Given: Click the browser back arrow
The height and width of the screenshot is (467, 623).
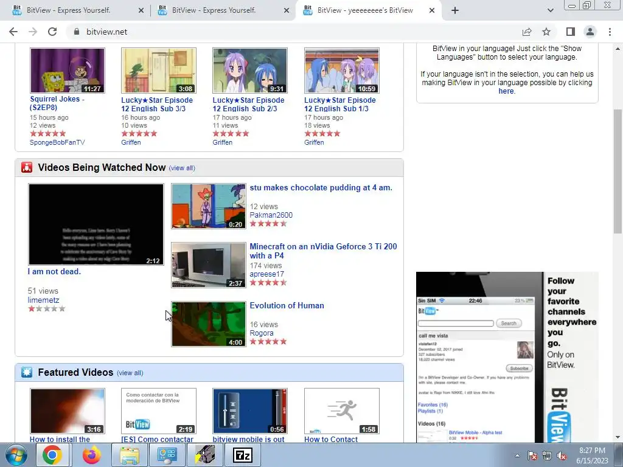Looking at the screenshot, I should coord(13,32).
